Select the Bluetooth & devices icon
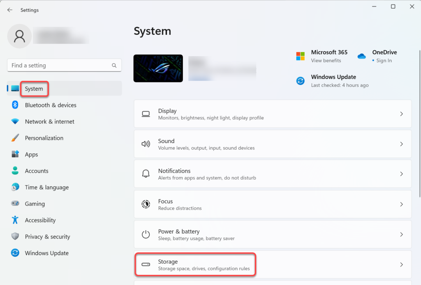Image resolution: width=421 pixels, height=285 pixels. point(15,105)
